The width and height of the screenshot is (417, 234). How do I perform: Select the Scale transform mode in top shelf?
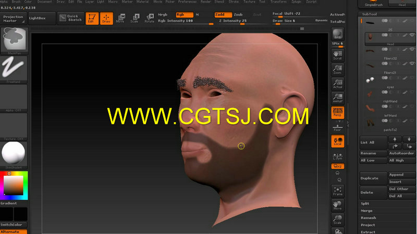coord(135,18)
